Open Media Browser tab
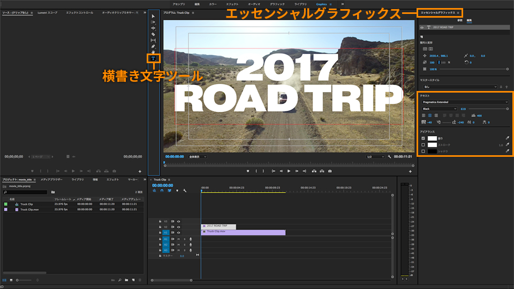Viewport: 514px width, 289px height. tap(51, 180)
